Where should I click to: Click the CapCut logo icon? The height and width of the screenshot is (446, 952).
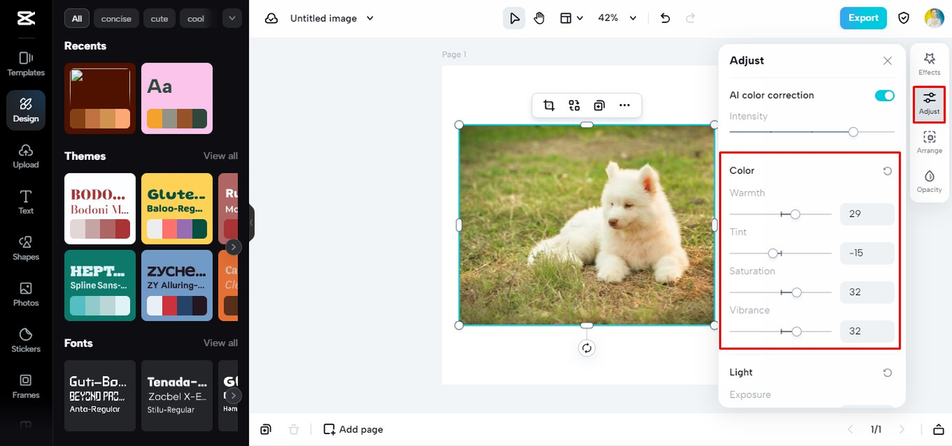pyautogui.click(x=25, y=19)
